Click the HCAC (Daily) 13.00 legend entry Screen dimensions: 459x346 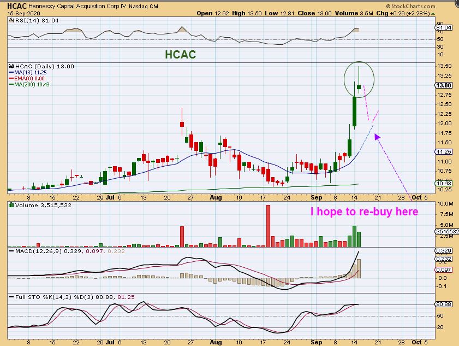(45, 66)
